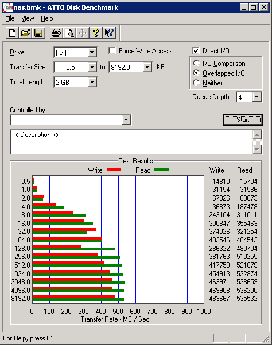This screenshot has height=345, width=272.
Task: Click read value 535532
Action: coord(247,299)
